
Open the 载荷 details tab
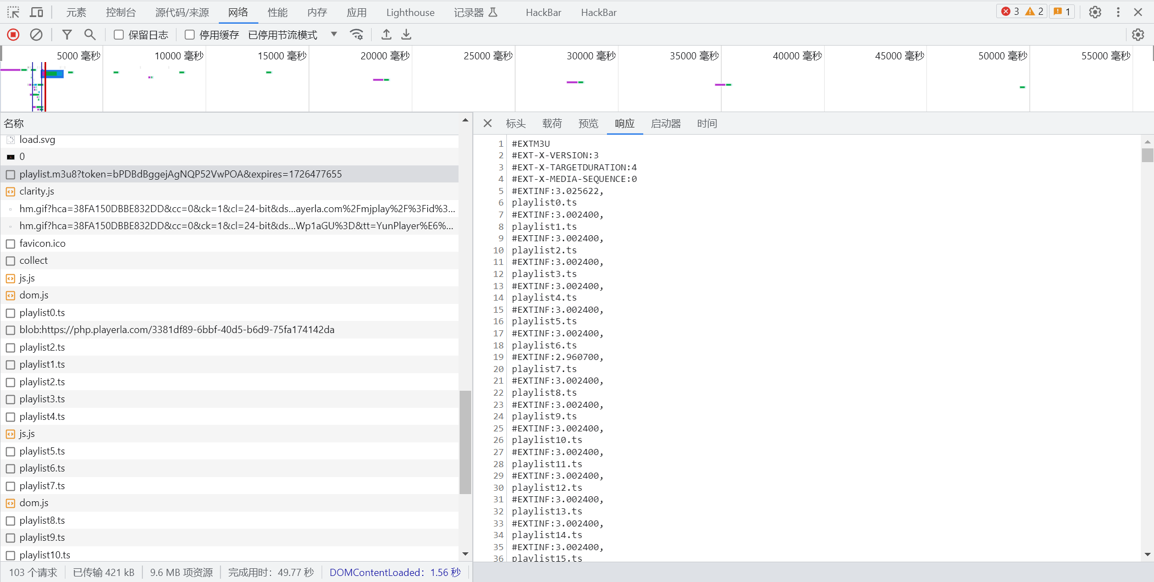click(552, 124)
